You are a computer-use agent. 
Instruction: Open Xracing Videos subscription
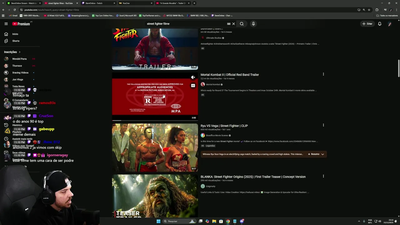pos(20,72)
